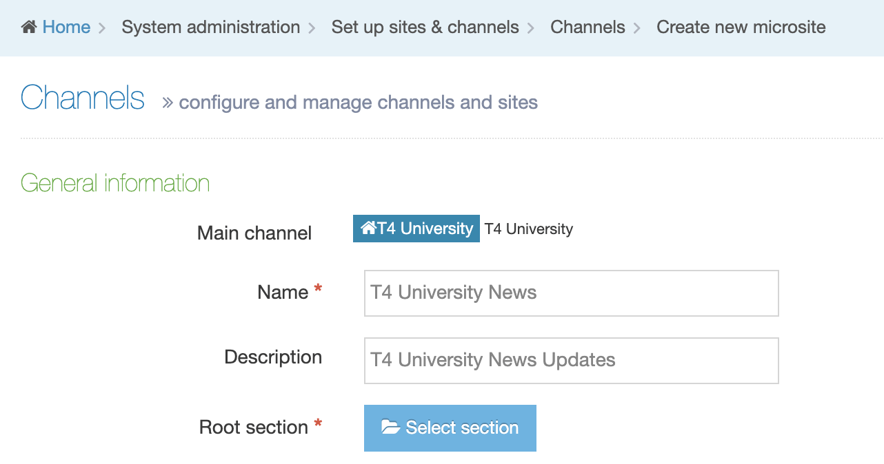Go to System administration breadcrumb
Viewport: 884px width, 464px height.
tap(210, 28)
